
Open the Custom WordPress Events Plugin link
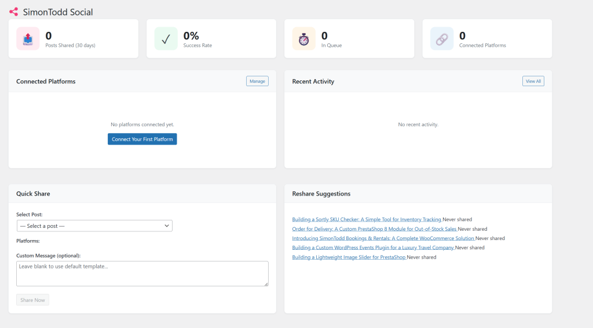(x=373, y=248)
